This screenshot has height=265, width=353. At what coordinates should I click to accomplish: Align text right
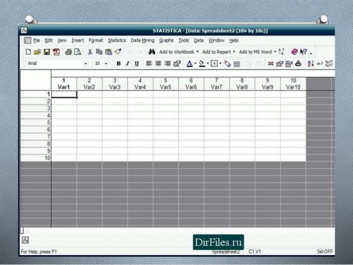[168, 64]
